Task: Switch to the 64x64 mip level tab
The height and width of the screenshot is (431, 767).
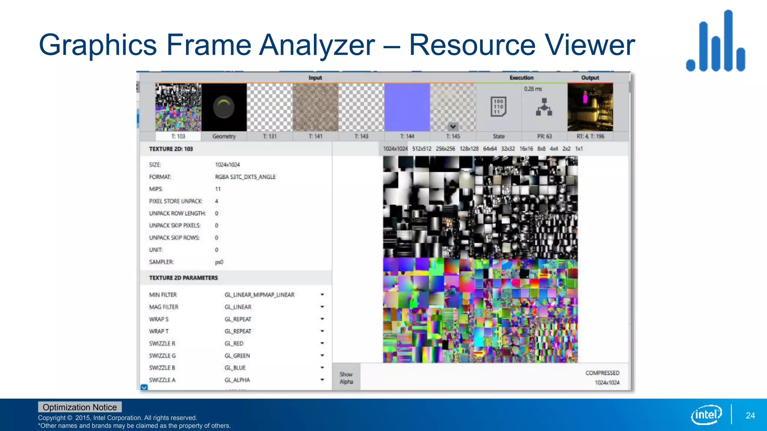Action: (x=490, y=149)
